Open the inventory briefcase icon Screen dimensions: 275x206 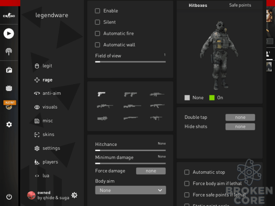tap(9, 70)
